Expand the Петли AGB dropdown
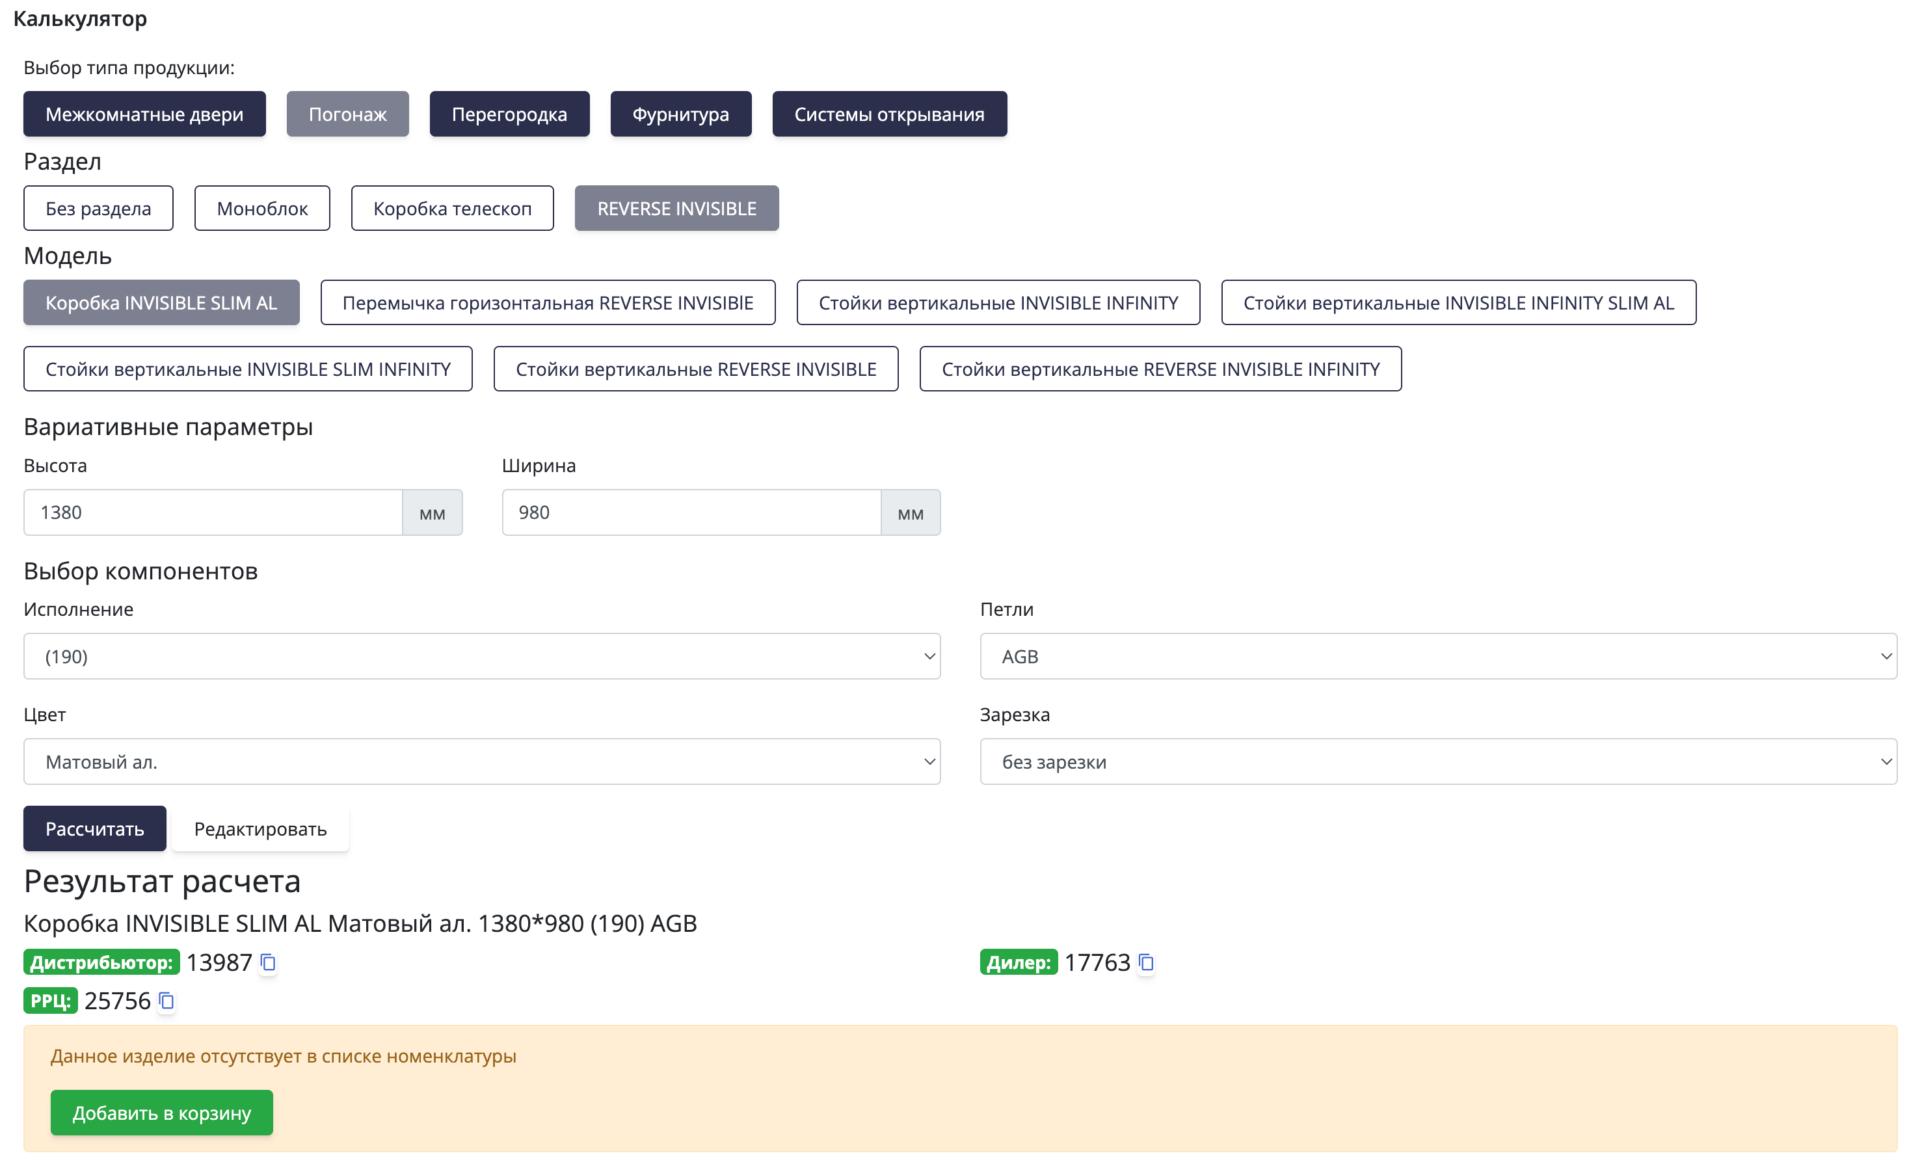 point(1437,656)
